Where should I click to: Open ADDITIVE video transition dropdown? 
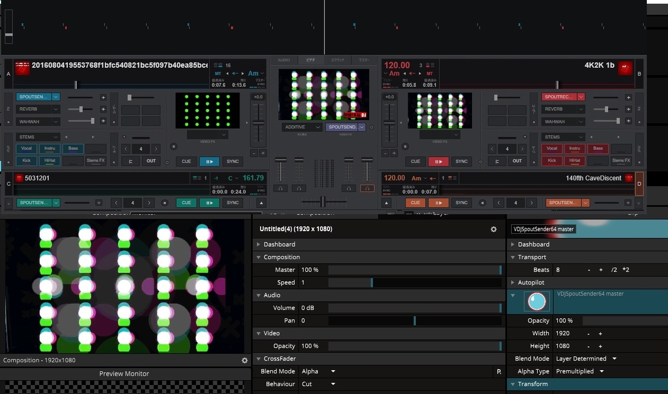[302, 127]
